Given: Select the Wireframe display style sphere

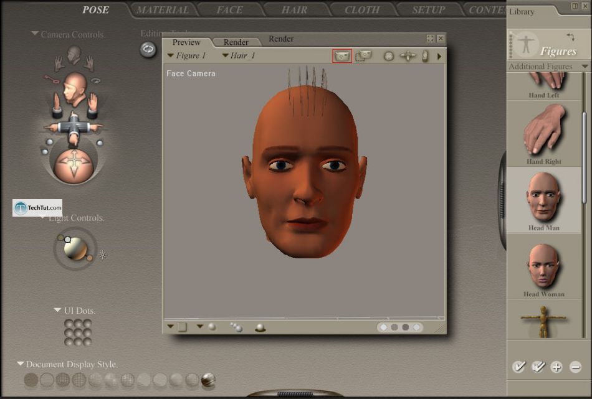Looking at the screenshot, I should click(63, 380).
